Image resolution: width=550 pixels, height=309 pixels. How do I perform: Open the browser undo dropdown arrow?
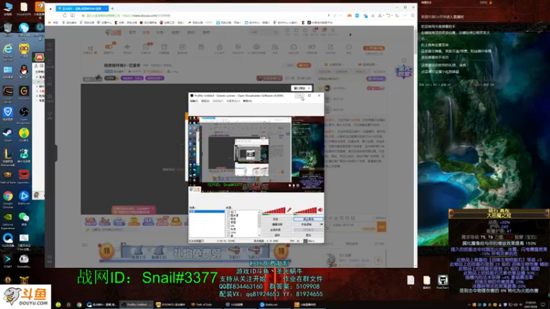[x=391, y=15]
